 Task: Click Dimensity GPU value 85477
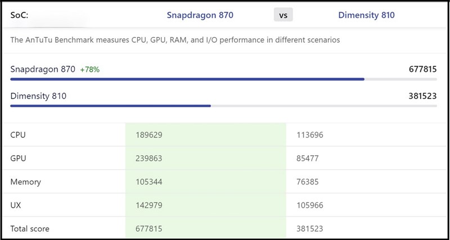coord(308,159)
